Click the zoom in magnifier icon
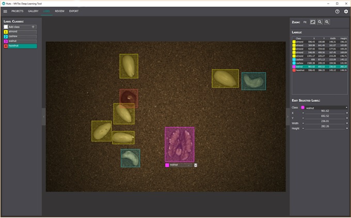Viewport: 351px width, 218px height. (327, 22)
